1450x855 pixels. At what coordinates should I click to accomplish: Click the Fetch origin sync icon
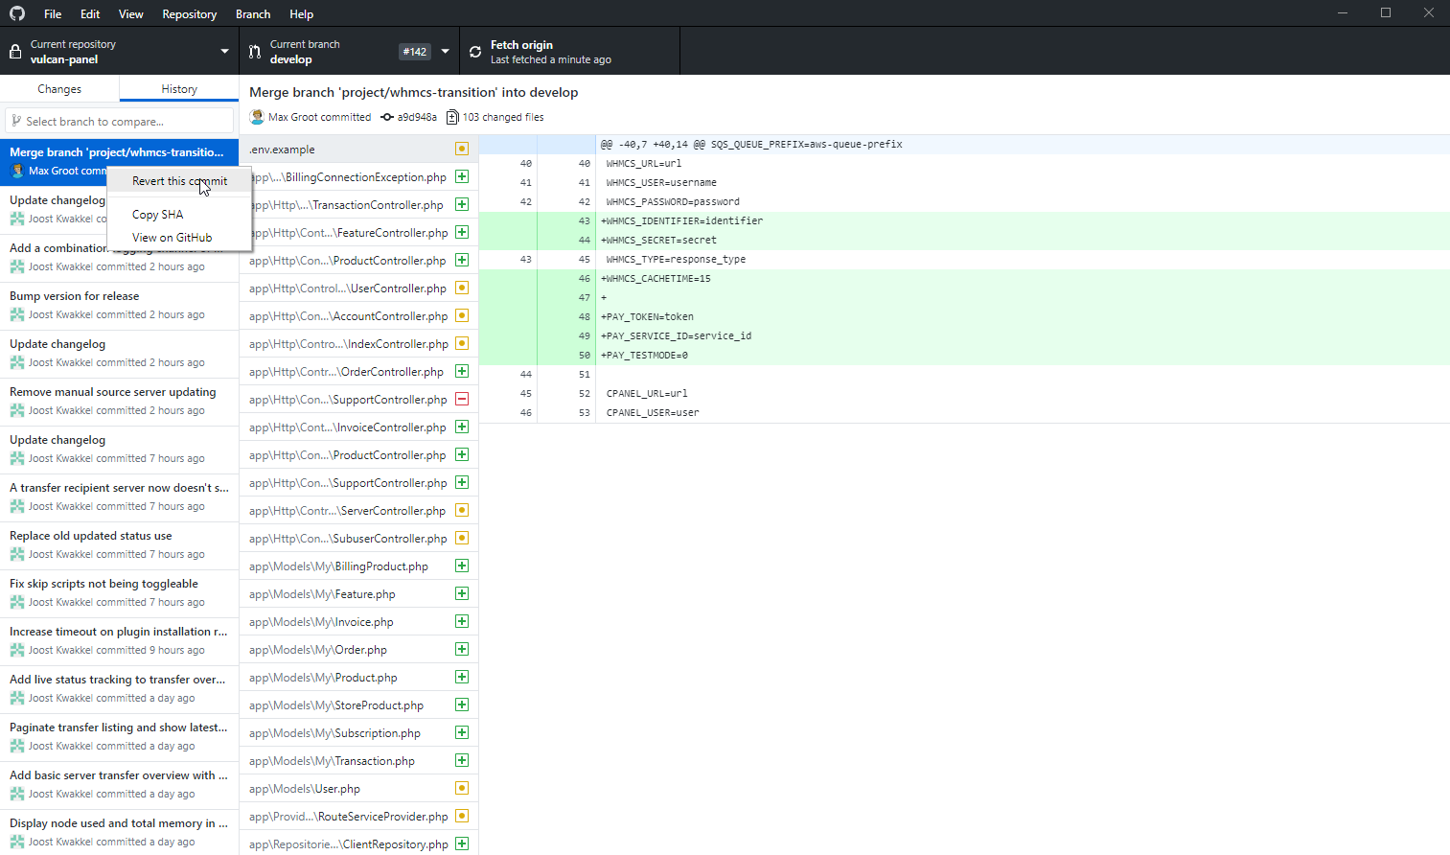(475, 52)
